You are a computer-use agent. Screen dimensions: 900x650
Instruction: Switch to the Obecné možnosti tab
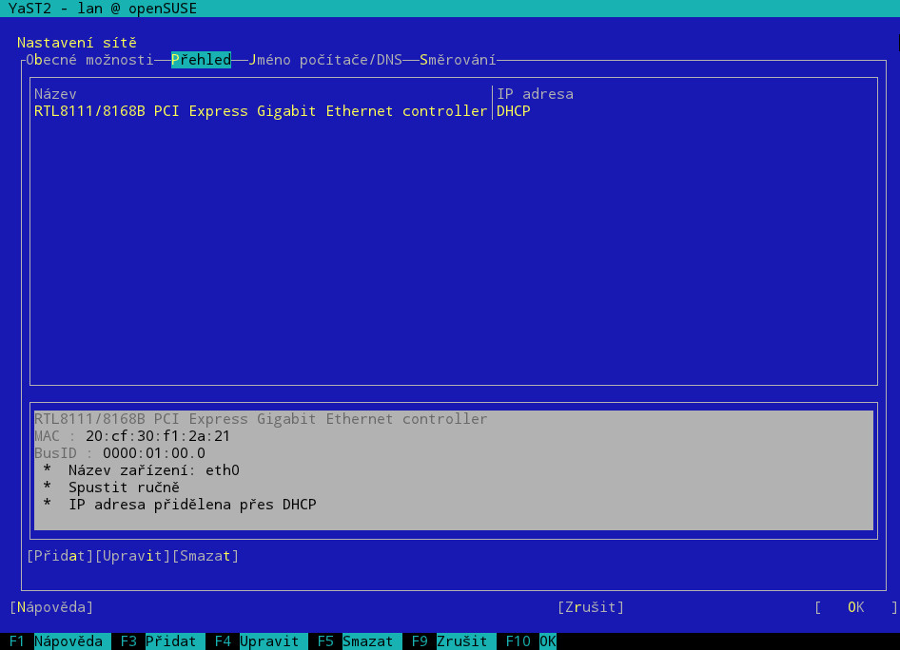point(89,60)
